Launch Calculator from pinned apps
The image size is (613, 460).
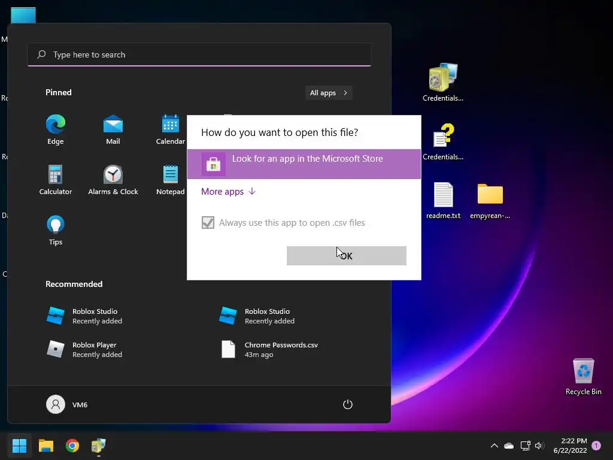click(56, 180)
